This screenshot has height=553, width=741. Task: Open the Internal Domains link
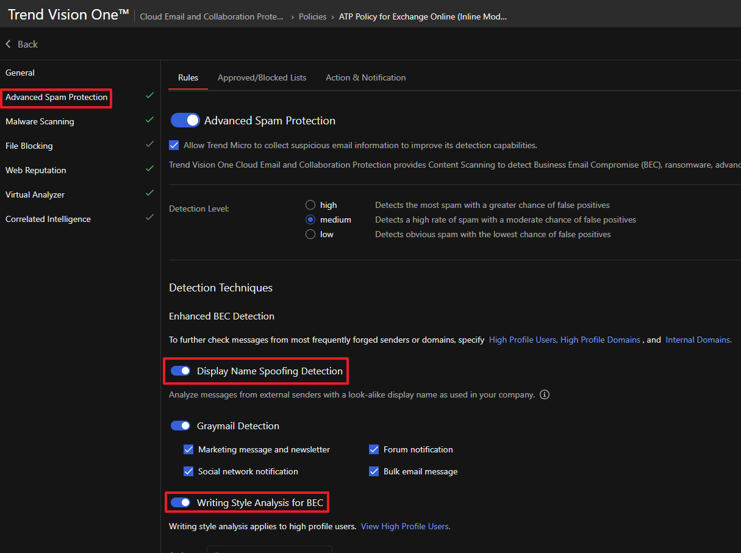click(698, 340)
